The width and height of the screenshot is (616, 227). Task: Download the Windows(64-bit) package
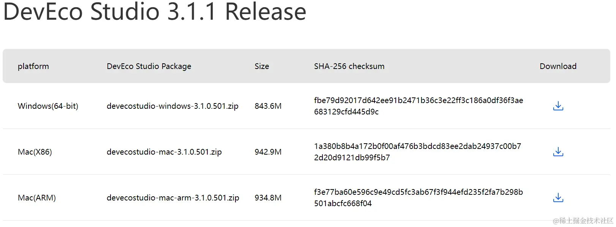558,106
